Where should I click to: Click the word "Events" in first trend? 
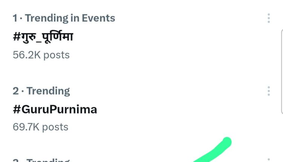tap(99, 18)
